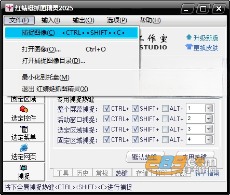This screenshot has width=230, height=195.
Task: Open the 选项(P) menu
Action: [117, 20]
